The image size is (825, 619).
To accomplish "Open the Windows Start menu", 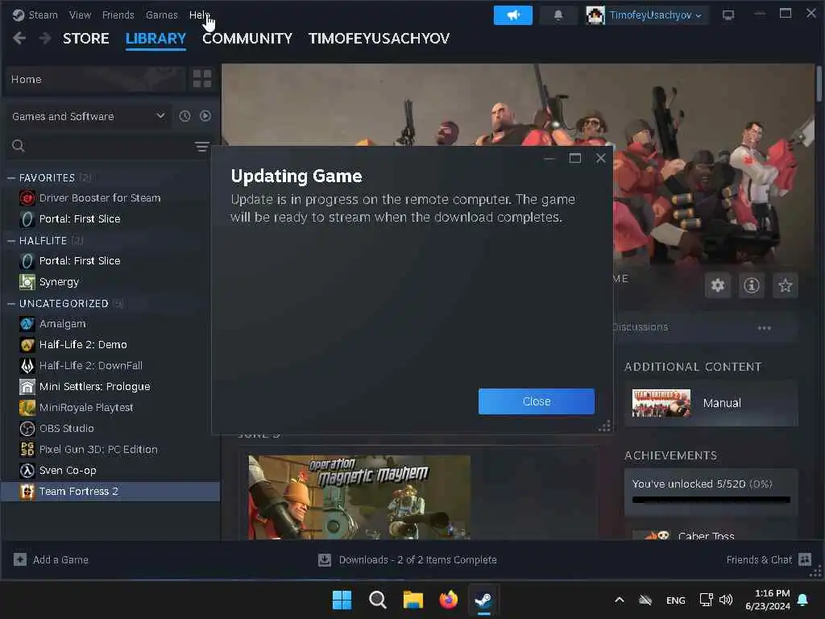I will click(342, 600).
